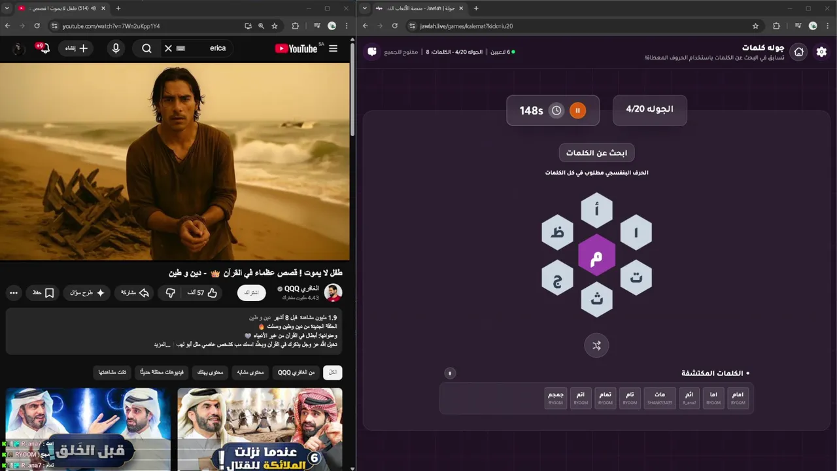The image size is (837, 471).
Task: Open tab search chevron in YouTube window
Action: 7,9
